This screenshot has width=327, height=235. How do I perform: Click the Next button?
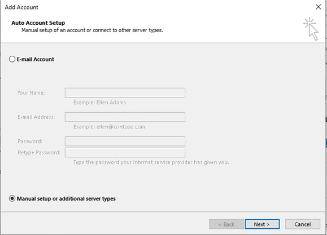pyautogui.click(x=262, y=224)
